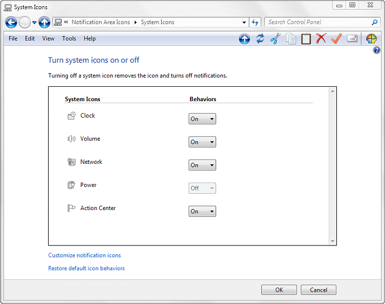
Task: Click the Properties card toolbar icon
Action: point(352,39)
